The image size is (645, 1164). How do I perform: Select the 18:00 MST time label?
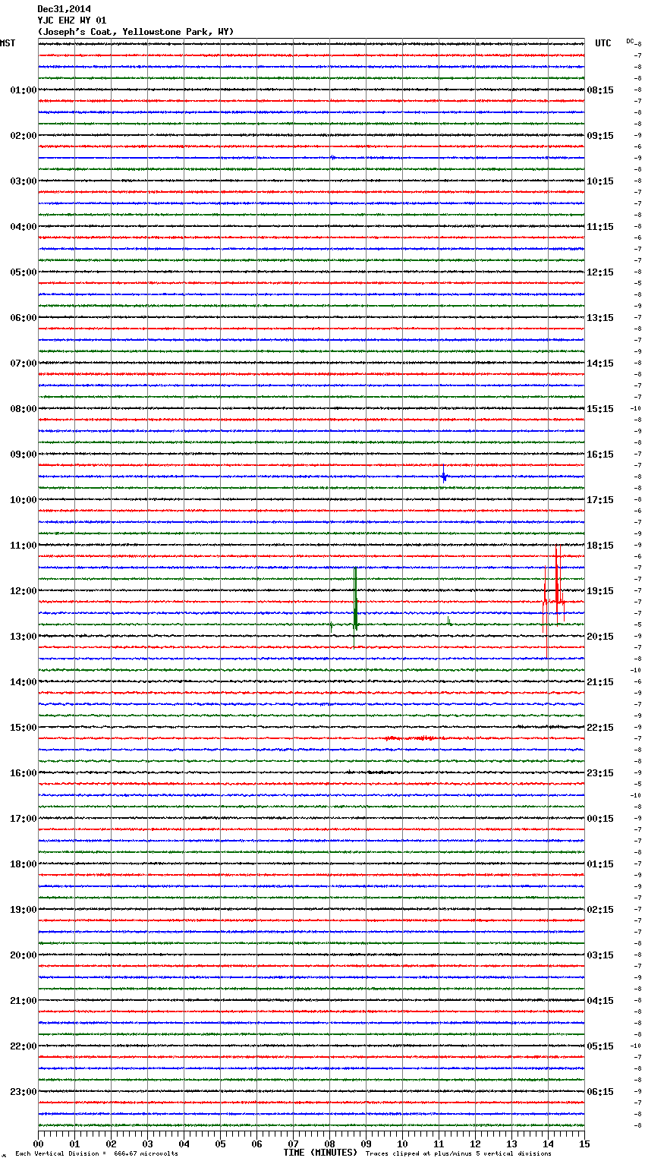[x=24, y=864]
